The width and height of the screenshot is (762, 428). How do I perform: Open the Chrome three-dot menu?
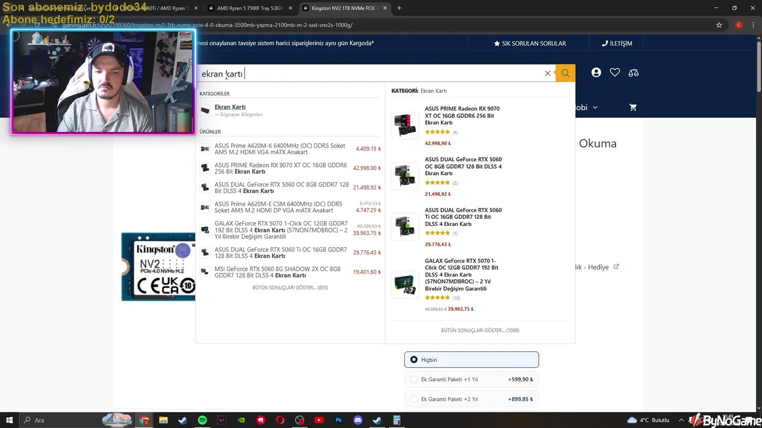[x=753, y=25]
